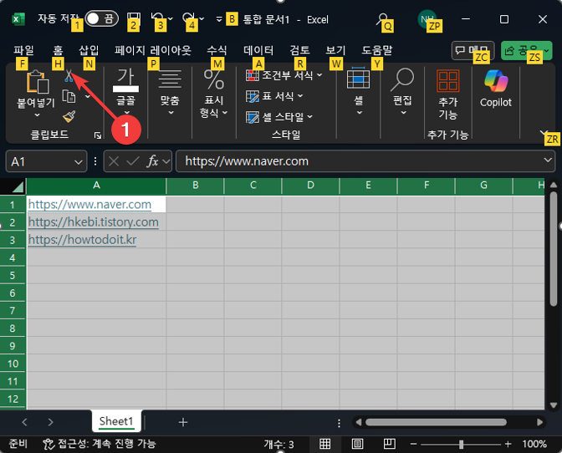Select the Format Painter brush icon
Screen dimensions: 562x453
69,116
